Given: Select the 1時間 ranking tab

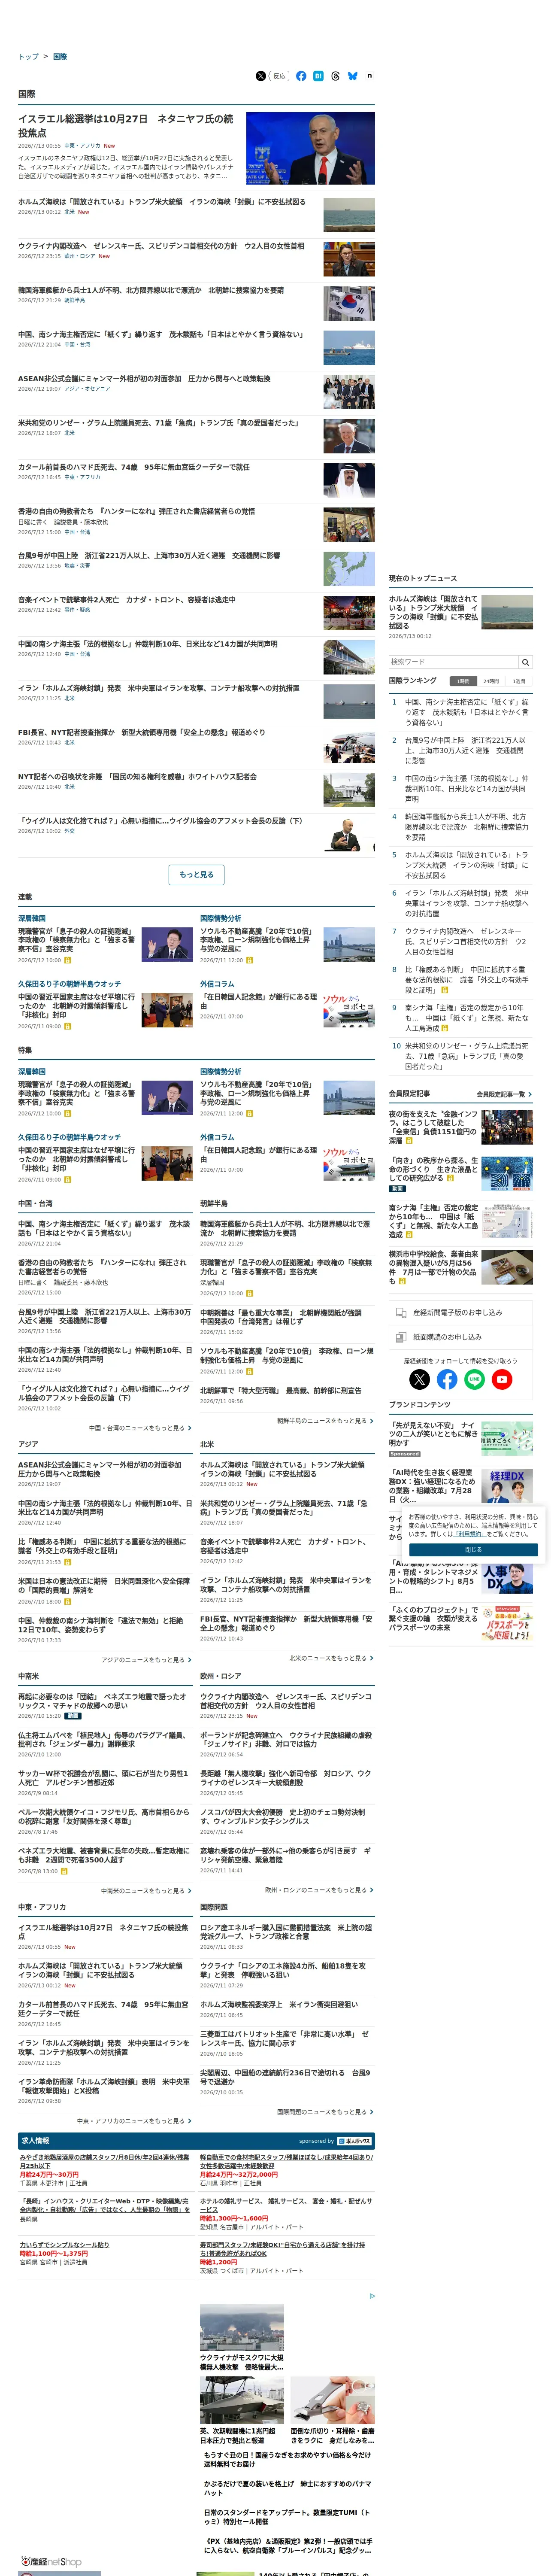Looking at the screenshot, I should point(462,681).
